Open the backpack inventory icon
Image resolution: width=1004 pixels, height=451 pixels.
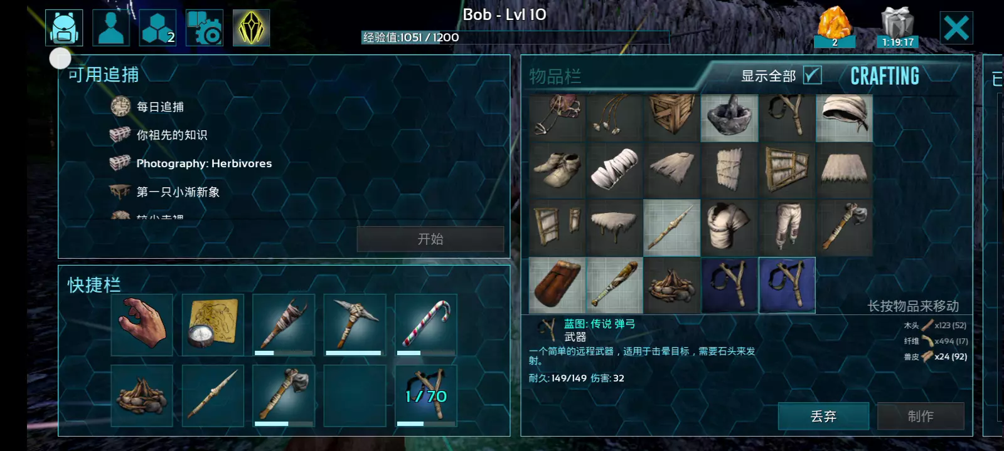64,28
